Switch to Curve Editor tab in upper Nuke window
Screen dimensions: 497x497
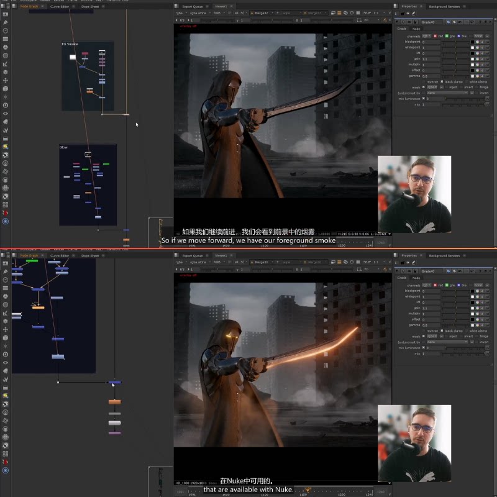[60, 6]
